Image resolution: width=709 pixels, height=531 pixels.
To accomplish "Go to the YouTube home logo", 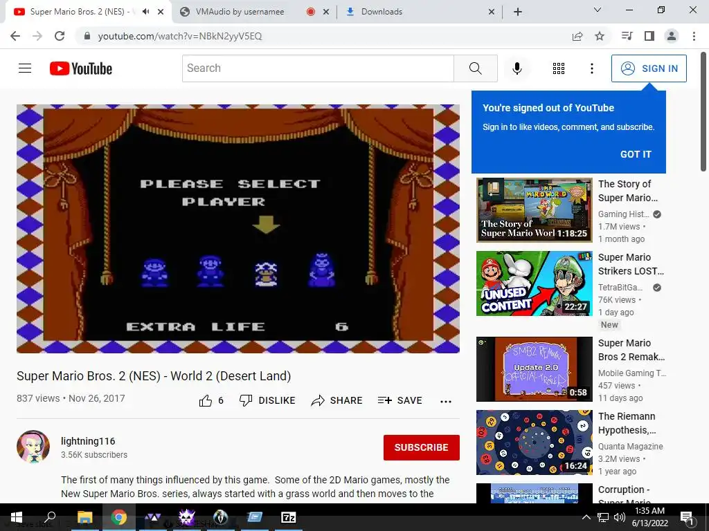I will [x=81, y=68].
